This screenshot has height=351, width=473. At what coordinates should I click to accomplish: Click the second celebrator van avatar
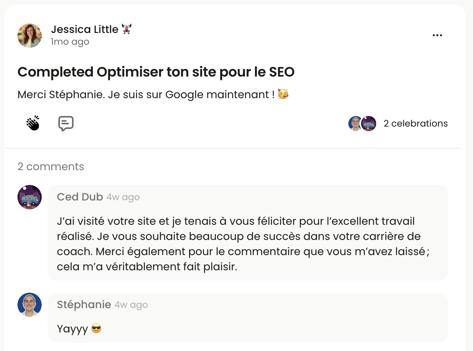369,124
